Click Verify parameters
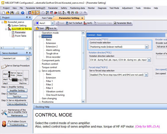Screen dimensions: 167x134 tap(88, 23)
